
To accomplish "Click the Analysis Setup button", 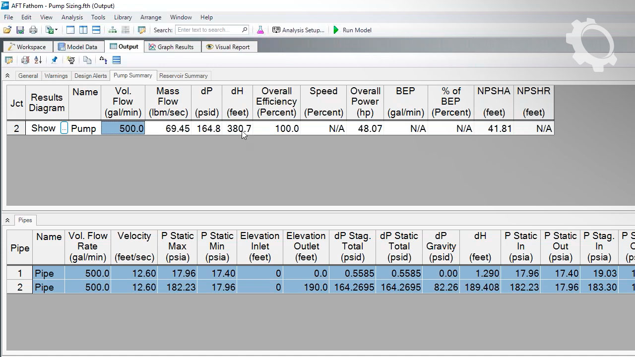I will pos(298,30).
